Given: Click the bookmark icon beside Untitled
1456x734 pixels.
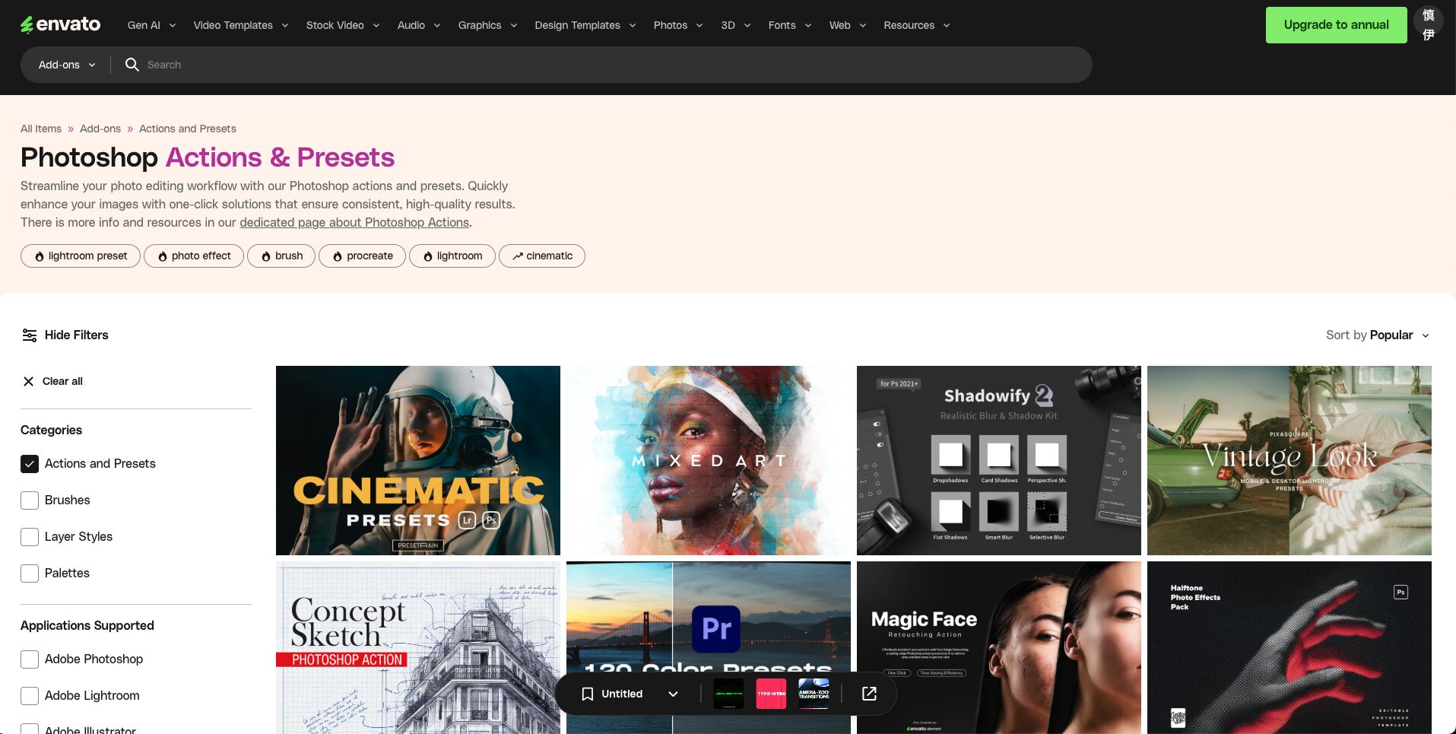Looking at the screenshot, I should click(587, 694).
